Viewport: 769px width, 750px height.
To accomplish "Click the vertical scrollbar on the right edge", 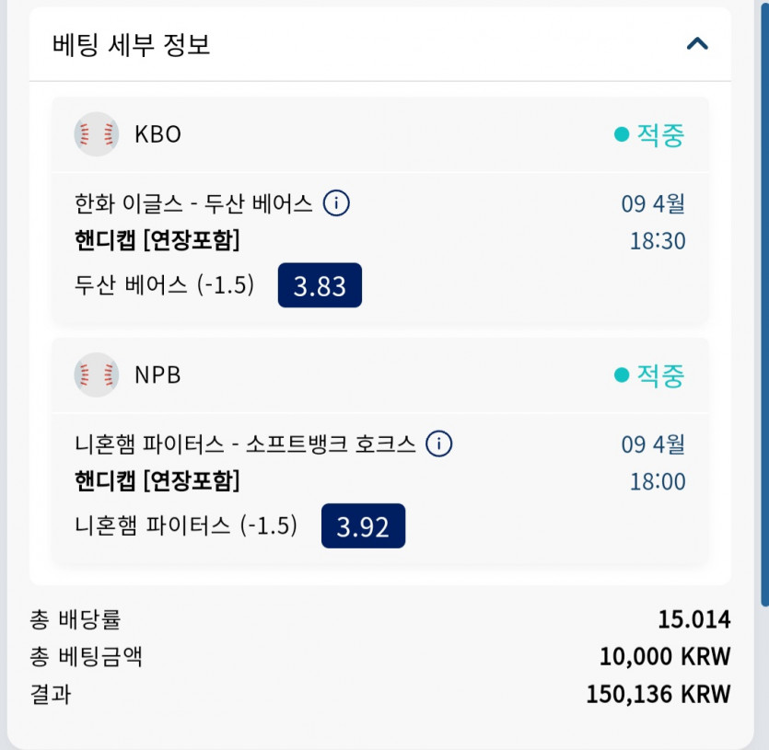I will pyautogui.click(x=764, y=304).
